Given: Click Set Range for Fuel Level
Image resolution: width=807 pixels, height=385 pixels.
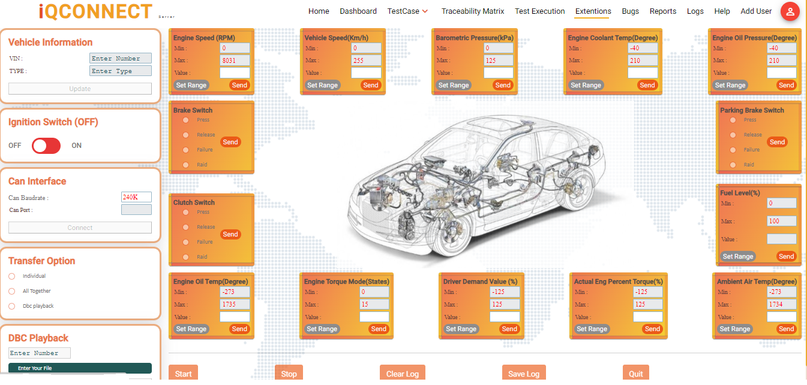Looking at the screenshot, I should [737, 256].
